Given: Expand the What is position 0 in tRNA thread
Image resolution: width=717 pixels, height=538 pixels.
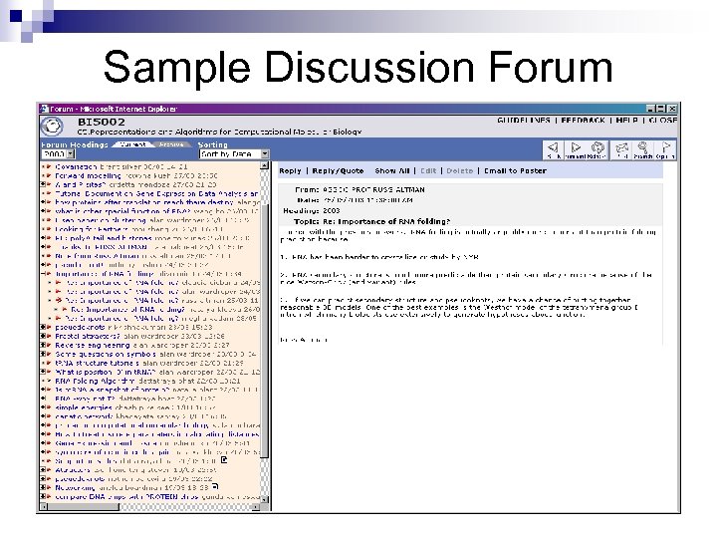Looking at the screenshot, I should click(x=43, y=372).
